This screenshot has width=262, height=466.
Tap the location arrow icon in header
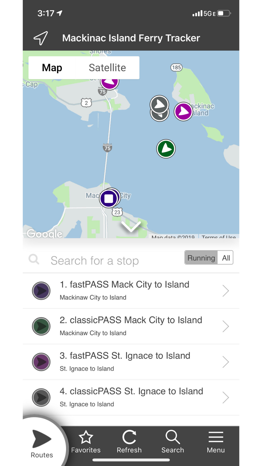pos(41,38)
